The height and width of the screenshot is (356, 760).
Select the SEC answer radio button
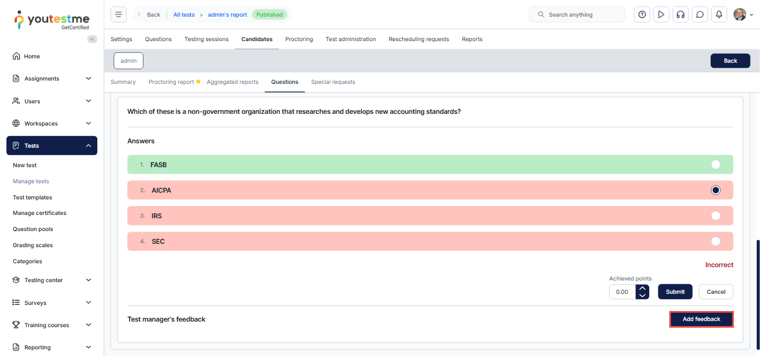click(715, 241)
